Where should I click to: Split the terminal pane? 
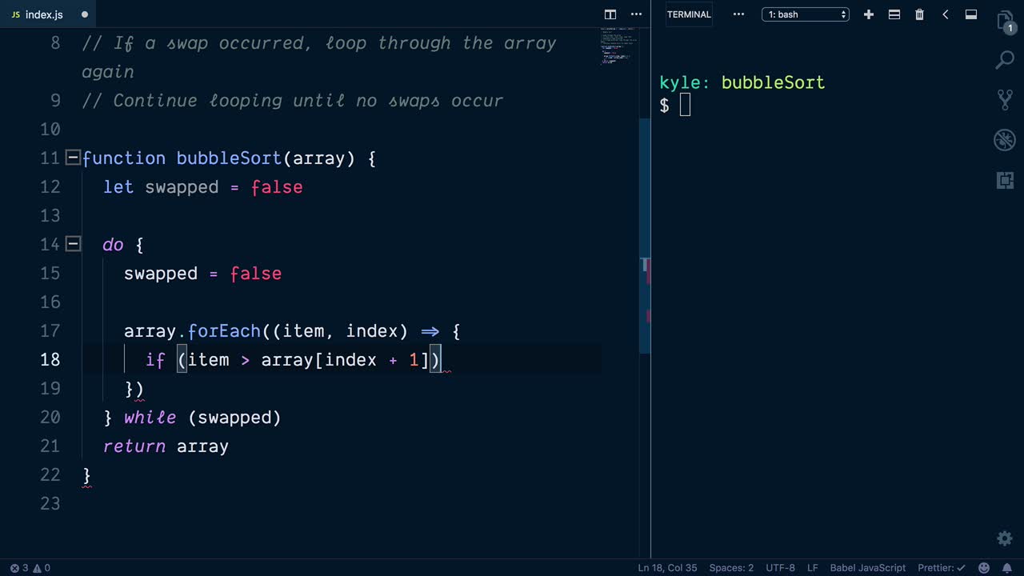coord(894,14)
